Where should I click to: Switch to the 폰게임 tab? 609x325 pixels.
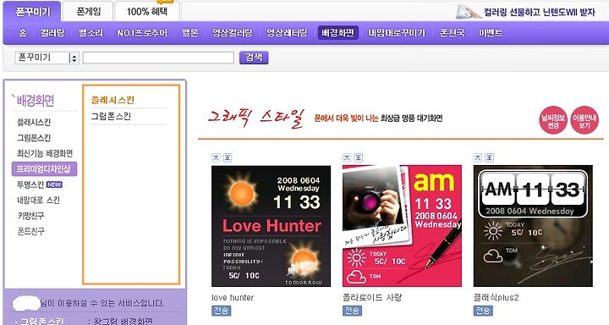(88, 11)
